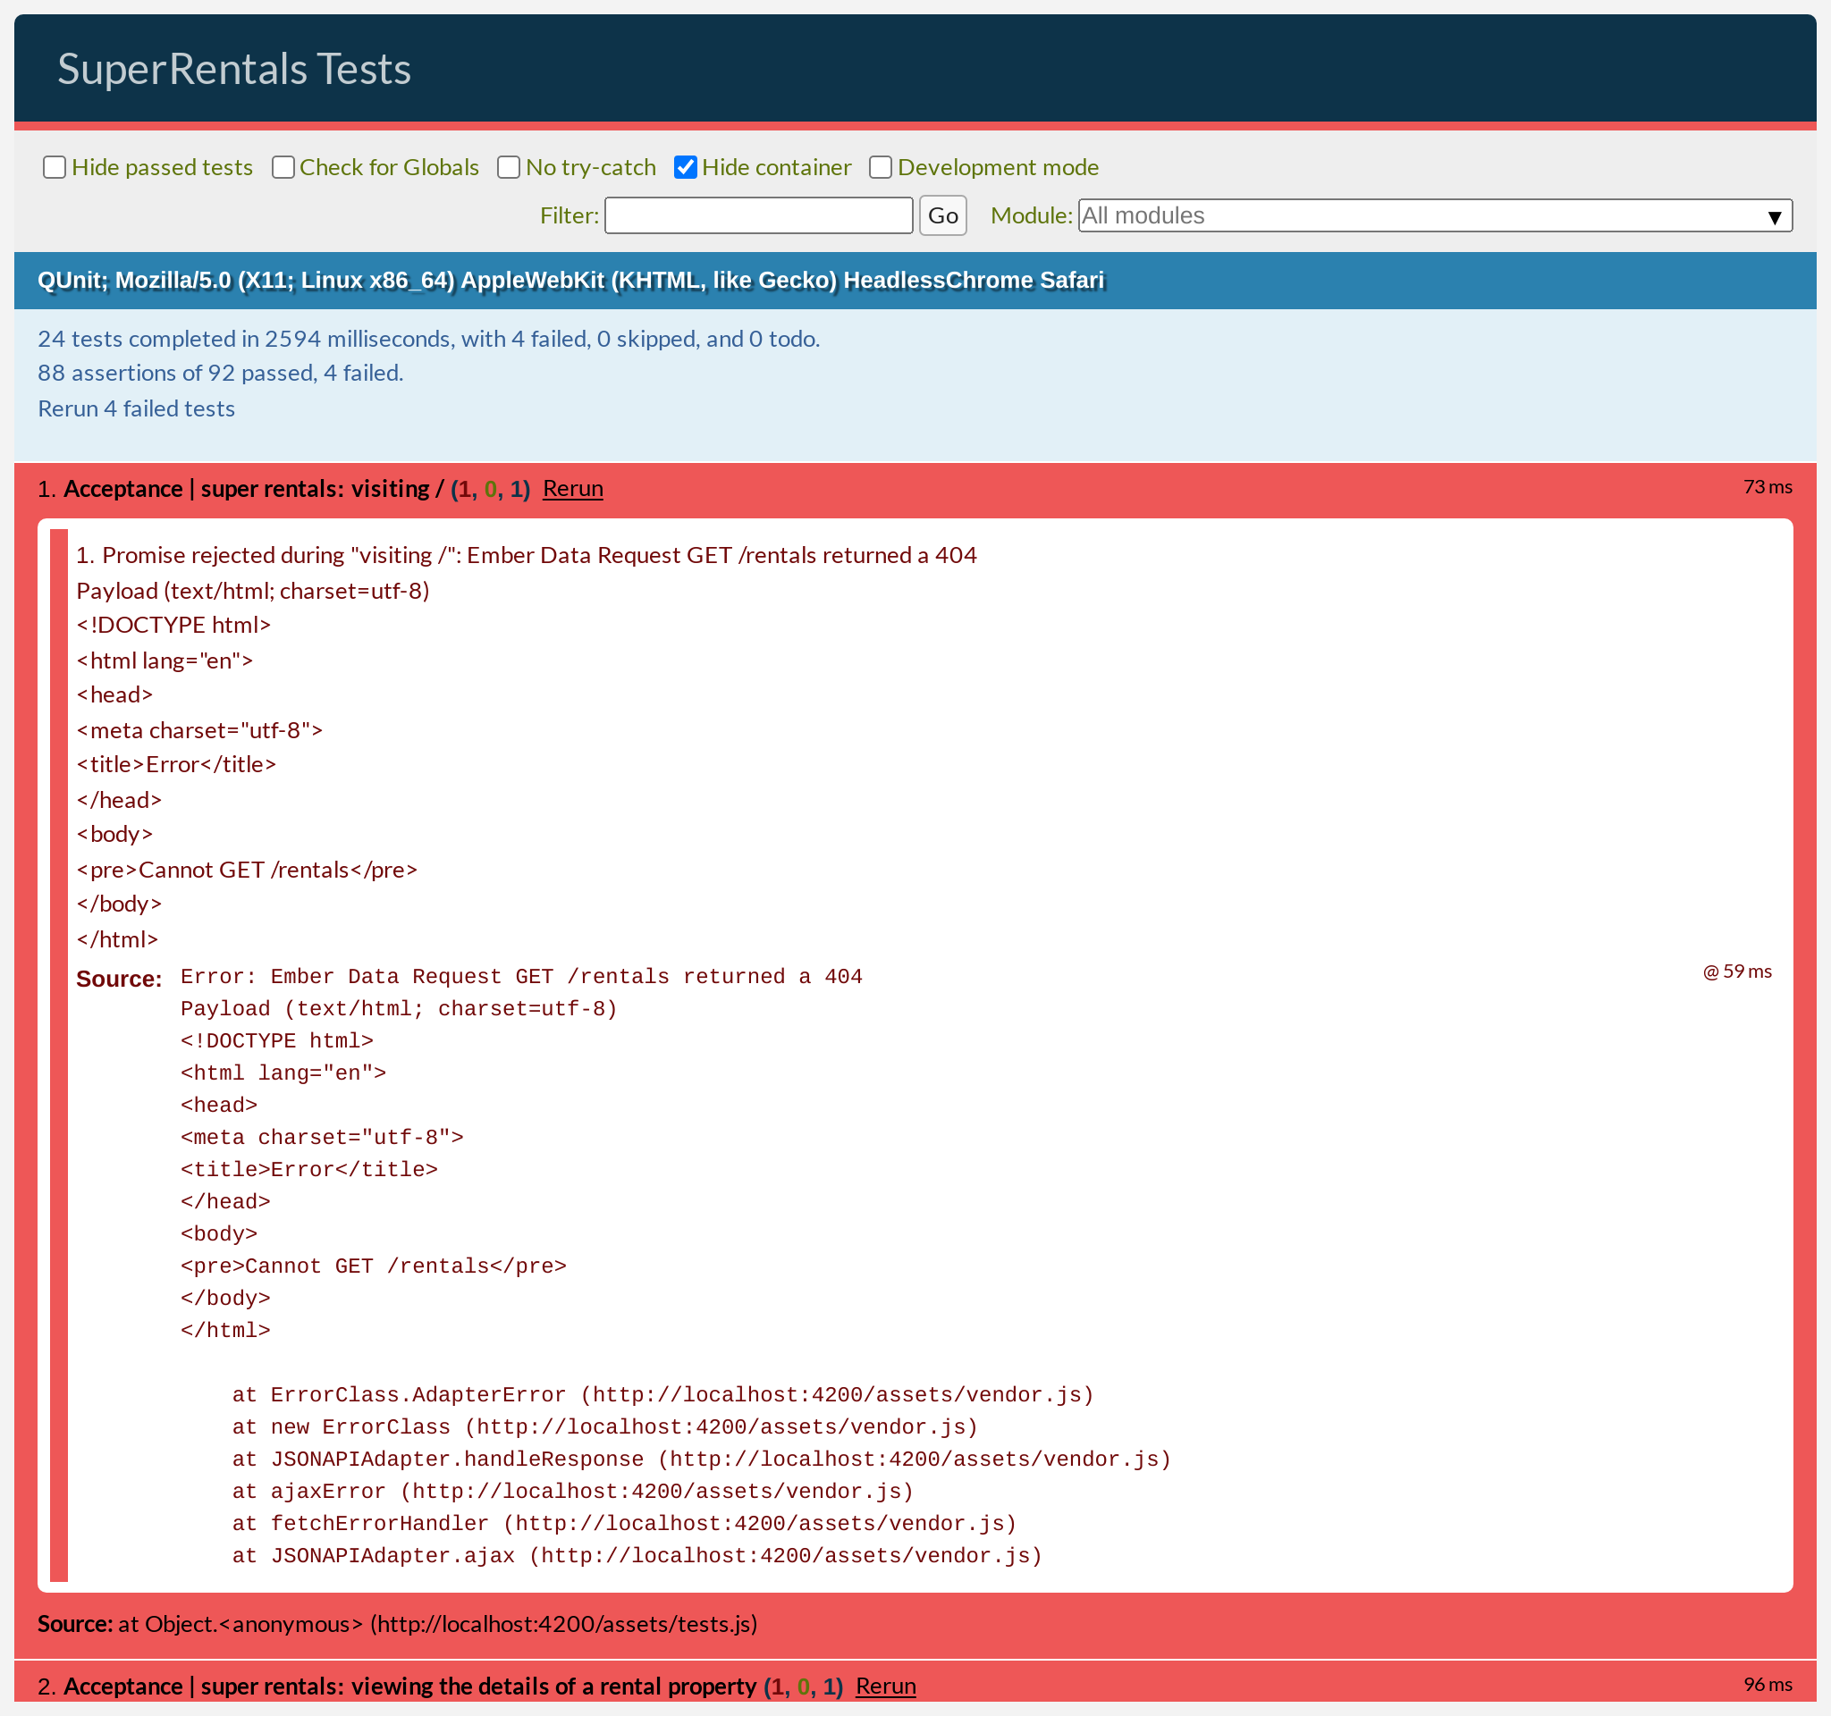Screen dimensions: 1831x1716
Task: Click 'at JSONAPIAdapter.ajax' stack trace line
Action: pyautogui.click(x=637, y=1556)
